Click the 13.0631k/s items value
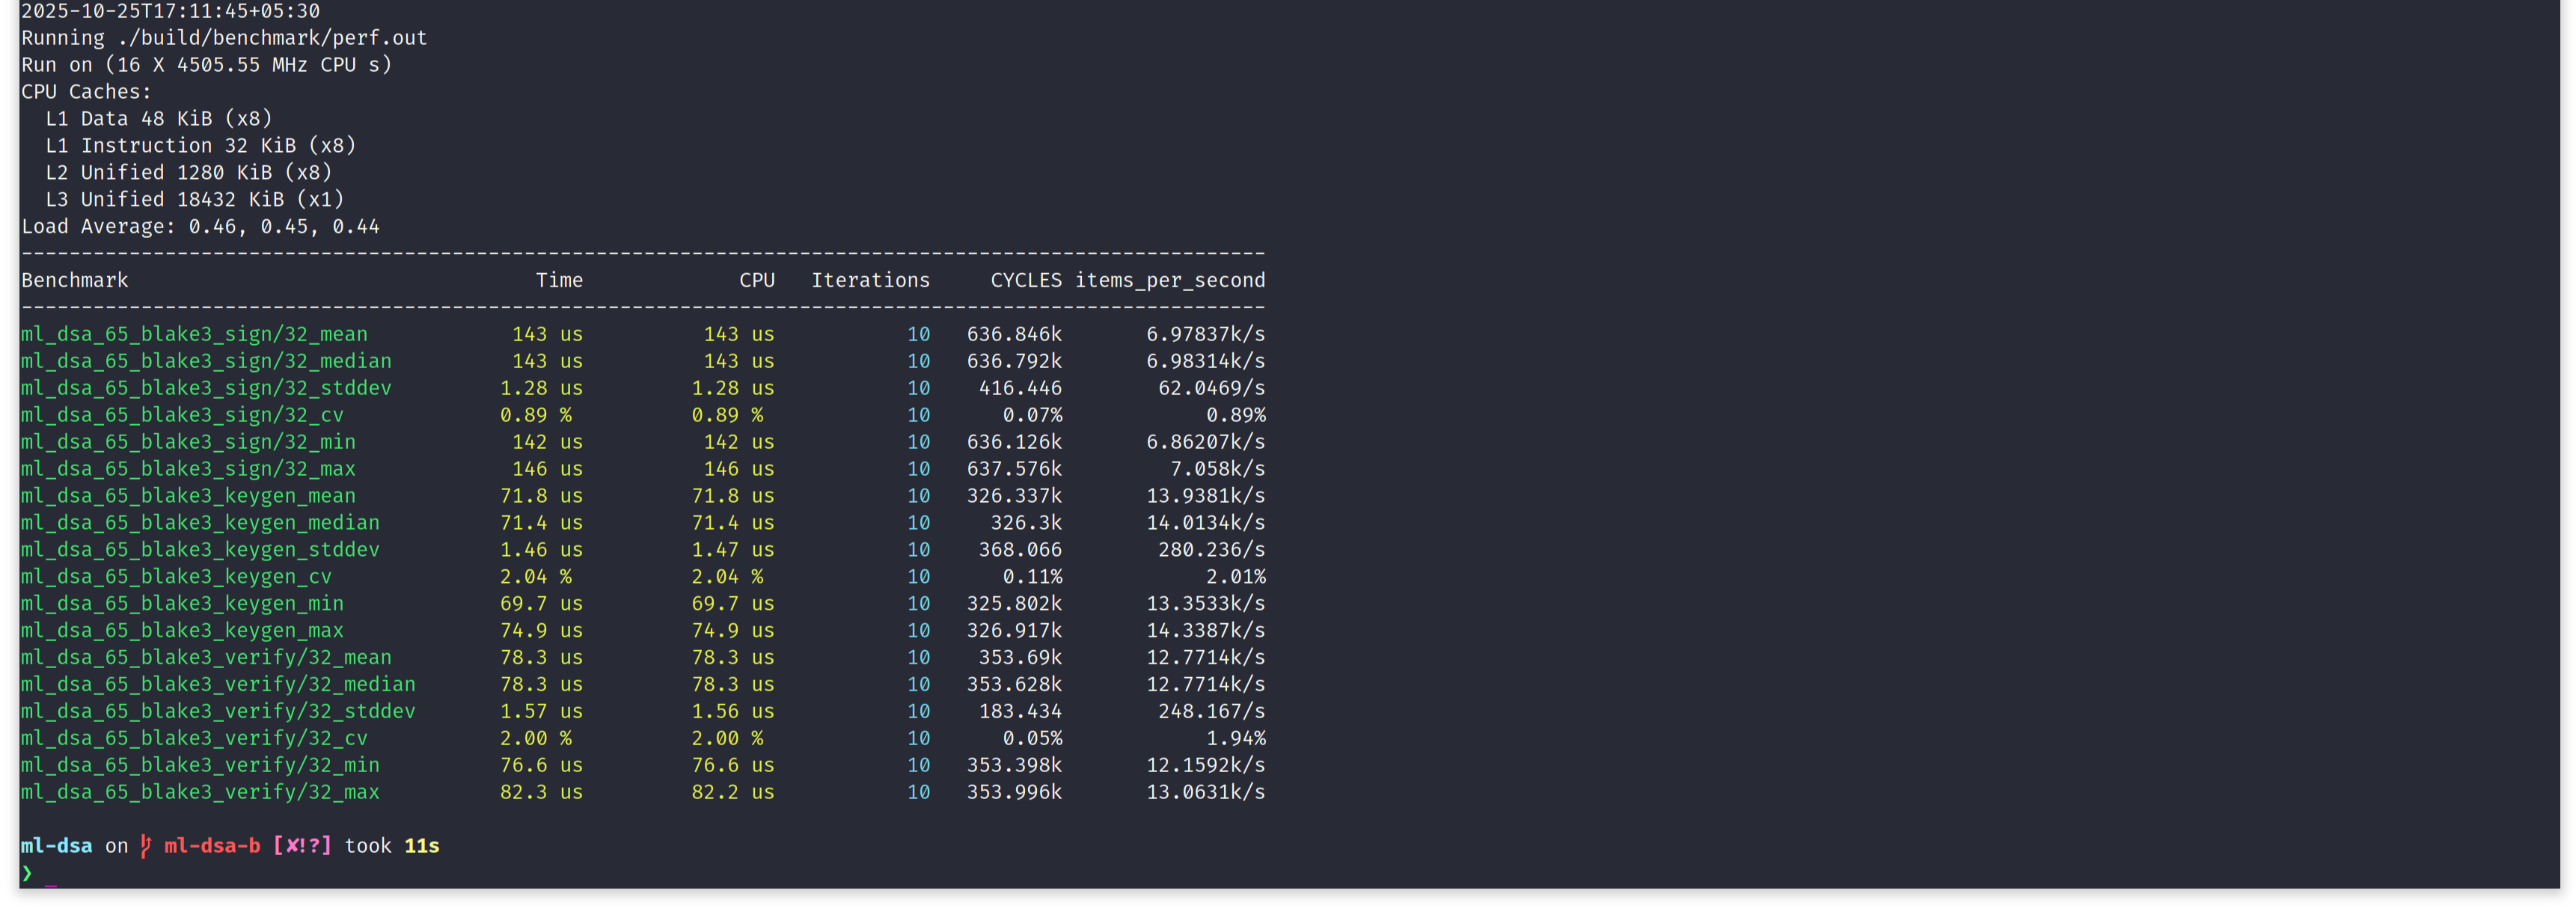 [1204, 792]
